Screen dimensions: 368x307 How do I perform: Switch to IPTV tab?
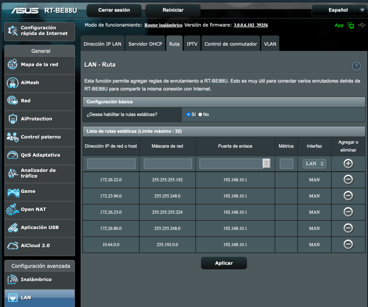(192, 44)
